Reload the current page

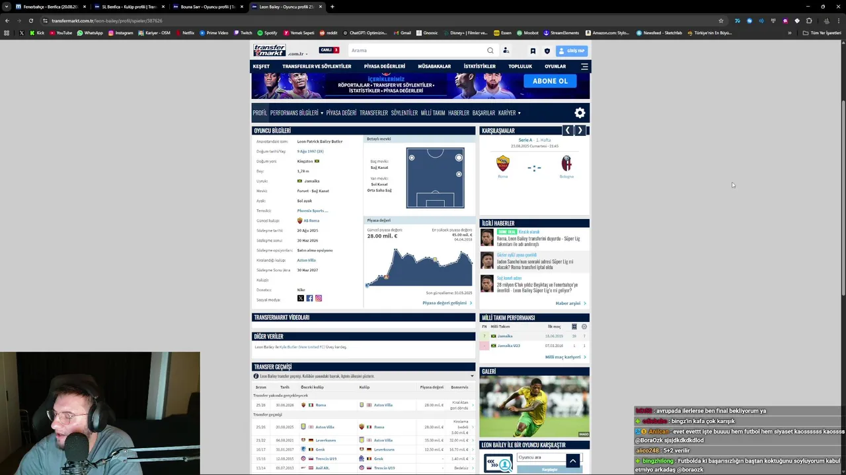pos(31,20)
